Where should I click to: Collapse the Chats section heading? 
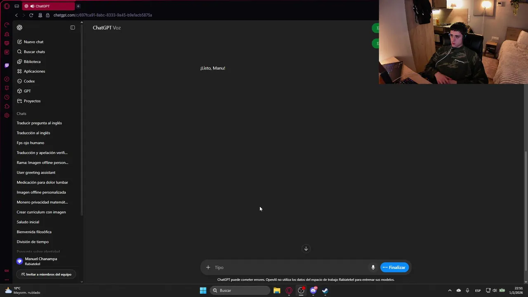coord(21,113)
